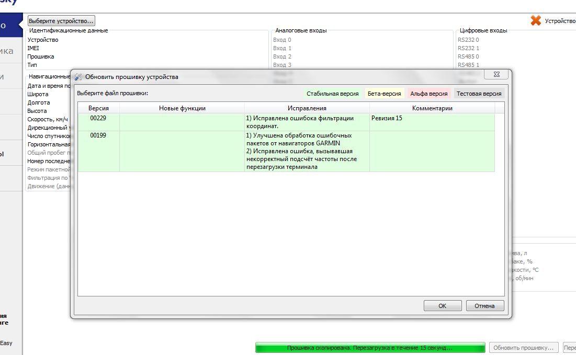Click the 'Исправления' column header
Image resolution: width=576 pixels, height=355 pixels.
tap(307, 108)
